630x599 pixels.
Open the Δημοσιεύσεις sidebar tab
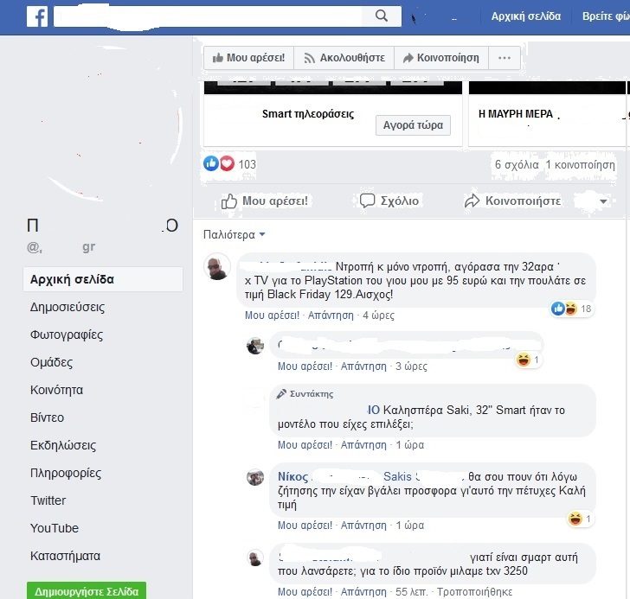[67, 307]
